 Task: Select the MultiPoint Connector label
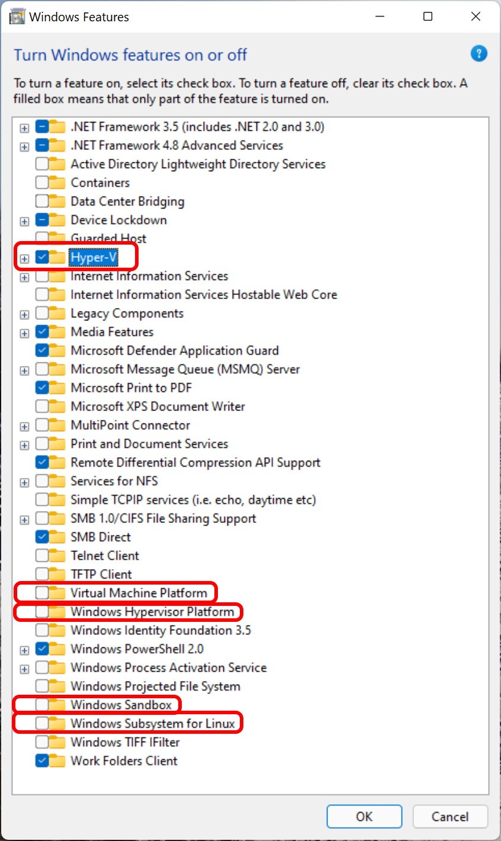(x=130, y=425)
